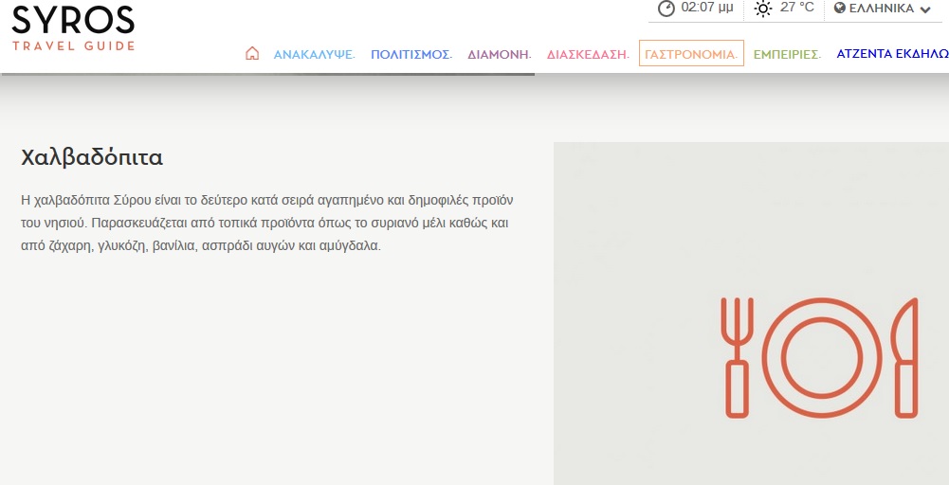Open the ΑΝΑΚΑΛΥΨΕ menu

(x=314, y=55)
